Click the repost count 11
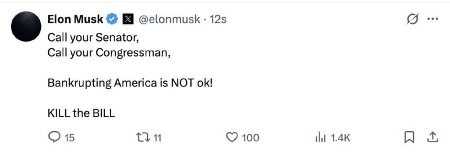Screen dimensions: 450x153 (x=157, y=138)
